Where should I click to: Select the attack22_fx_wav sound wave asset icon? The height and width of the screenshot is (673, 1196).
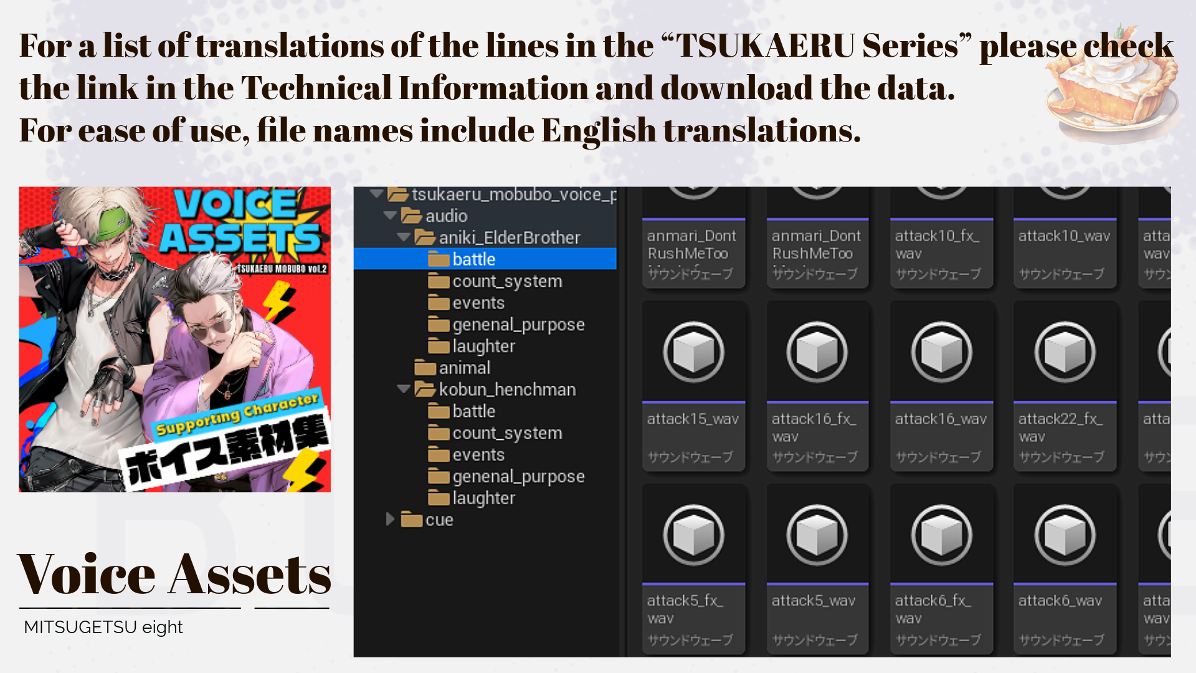pyautogui.click(x=1065, y=352)
